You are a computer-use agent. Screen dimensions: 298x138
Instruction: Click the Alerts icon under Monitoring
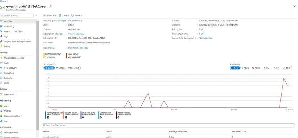(x=1, y=106)
